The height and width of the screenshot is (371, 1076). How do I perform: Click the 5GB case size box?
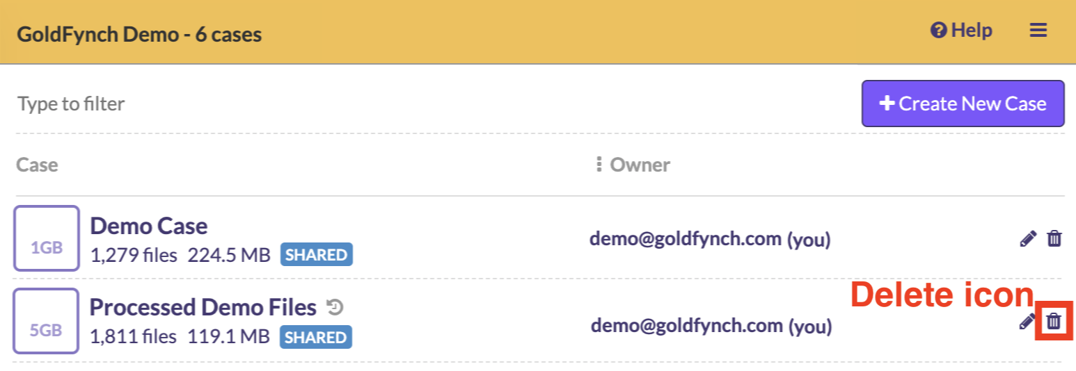47,321
